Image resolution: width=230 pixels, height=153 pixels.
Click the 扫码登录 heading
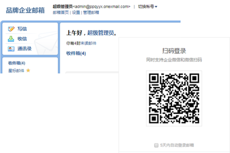click(174, 51)
